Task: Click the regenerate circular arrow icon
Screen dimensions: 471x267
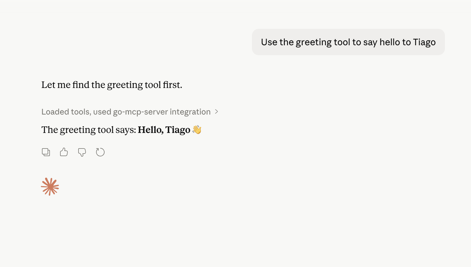Action: pyautogui.click(x=100, y=152)
